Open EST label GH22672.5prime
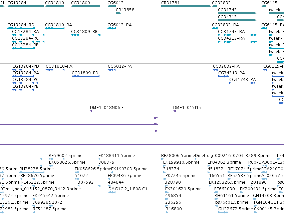This screenshot has height=214, width=284. 236,209
